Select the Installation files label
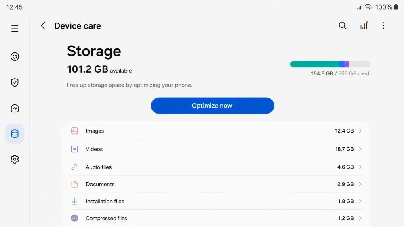 coord(105,201)
